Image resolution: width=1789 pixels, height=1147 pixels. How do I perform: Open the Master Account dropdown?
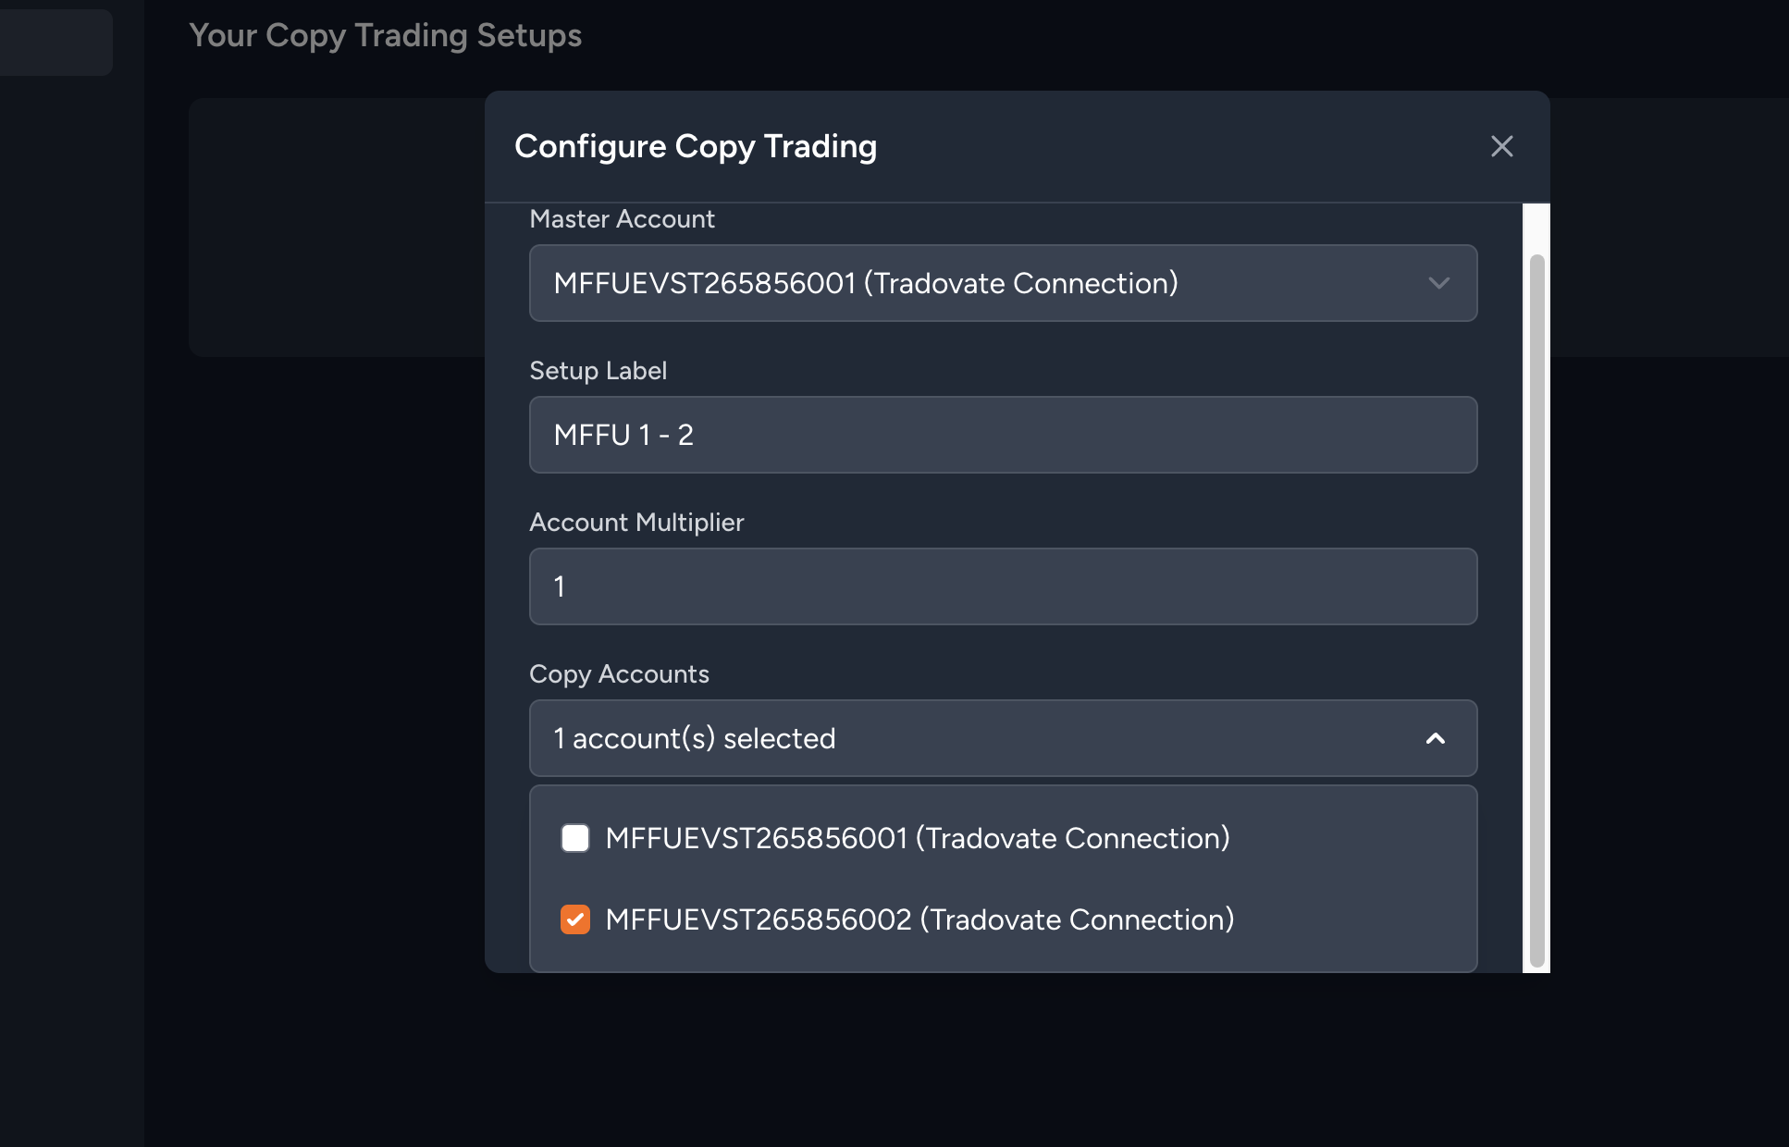point(1003,283)
